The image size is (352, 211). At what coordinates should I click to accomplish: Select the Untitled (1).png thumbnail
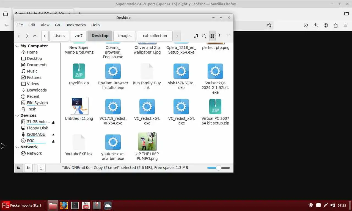coord(79,106)
